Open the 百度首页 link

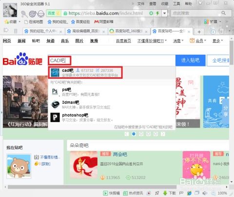tap(123, 41)
